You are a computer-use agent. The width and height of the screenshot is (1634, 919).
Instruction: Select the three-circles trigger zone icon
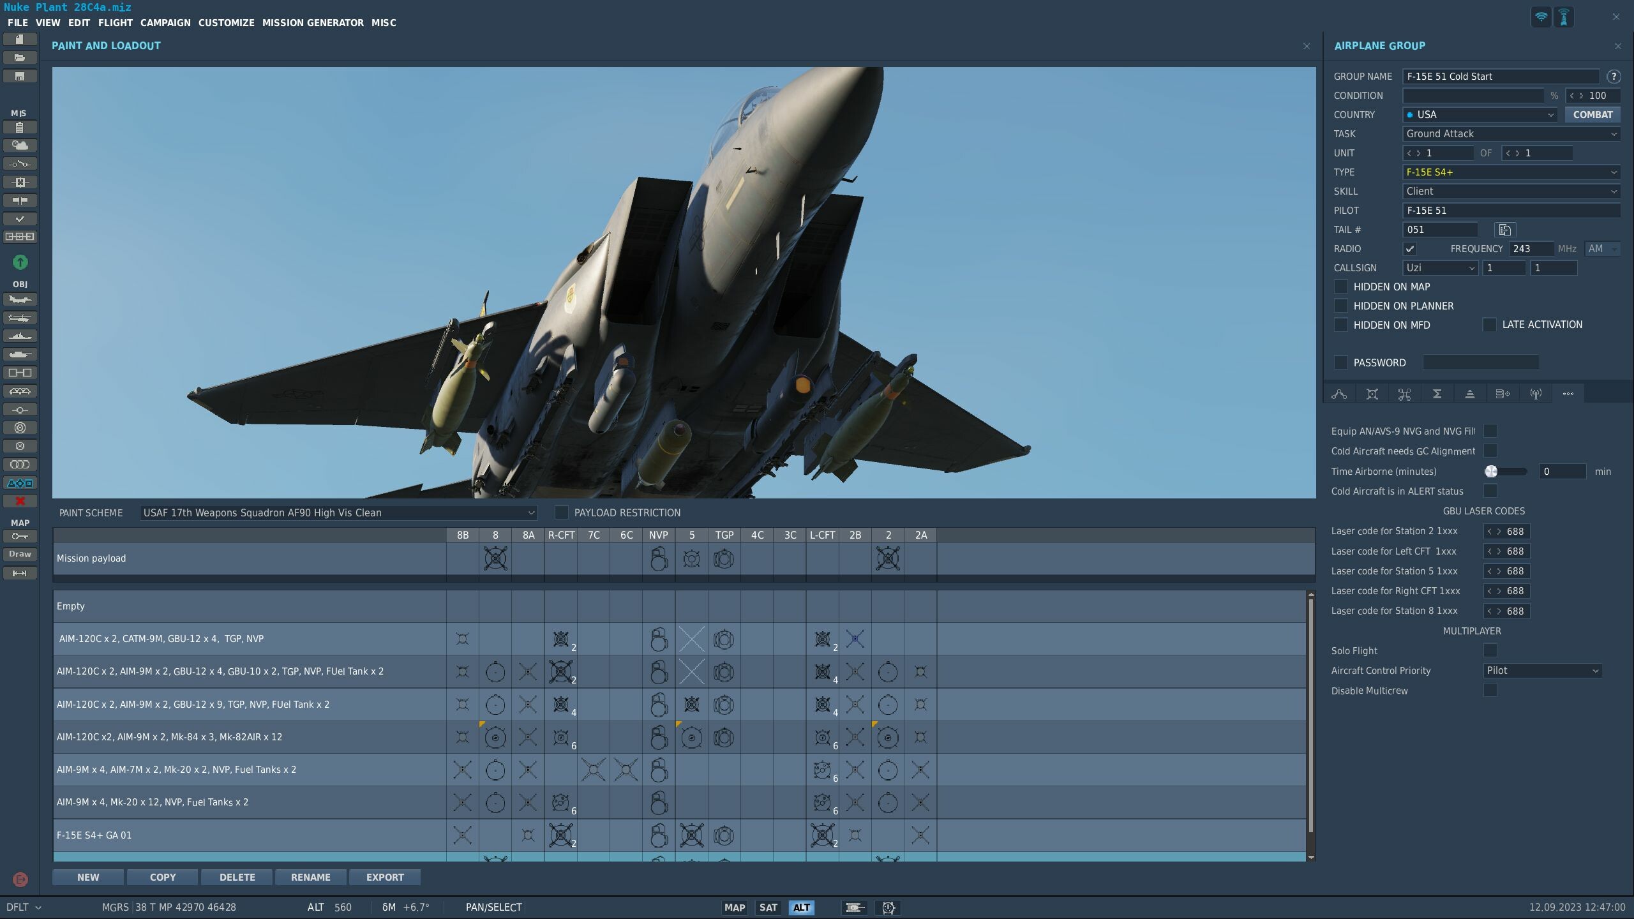pyautogui.click(x=20, y=465)
